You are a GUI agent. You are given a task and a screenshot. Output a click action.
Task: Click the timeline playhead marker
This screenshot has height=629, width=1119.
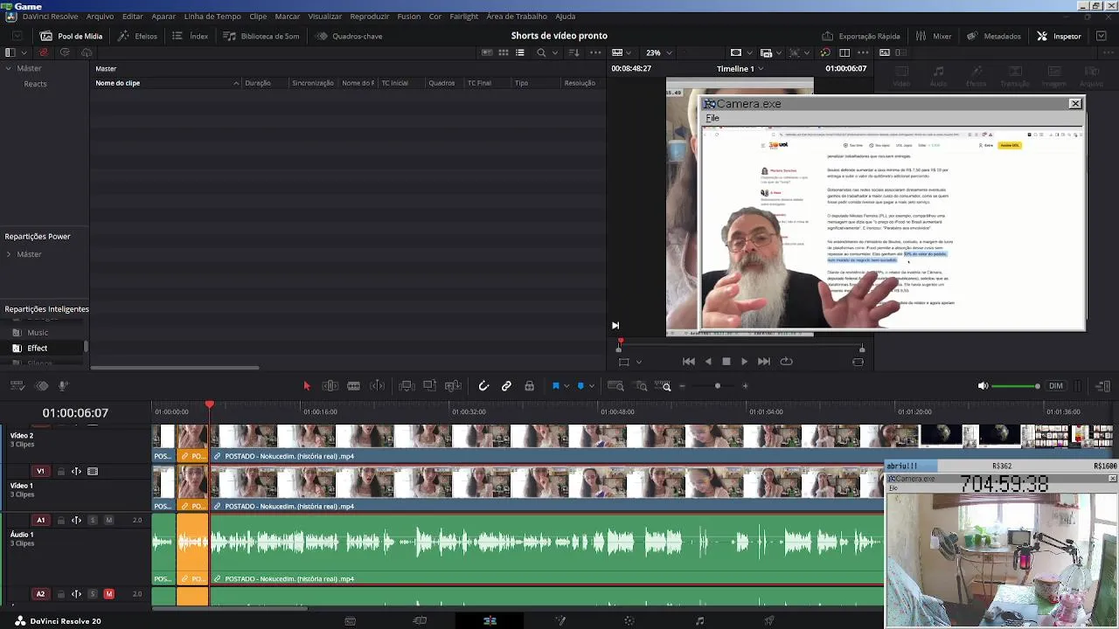pyautogui.click(x=210, y=404)
